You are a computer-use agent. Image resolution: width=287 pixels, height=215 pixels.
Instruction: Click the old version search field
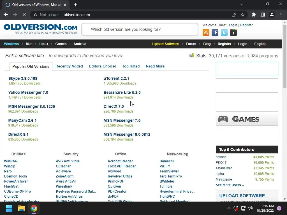tap(140, 29)
